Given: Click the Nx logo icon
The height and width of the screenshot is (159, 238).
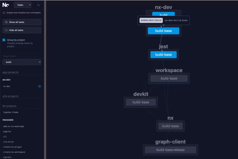Looking at the screenshot, I should click(6, 5).
